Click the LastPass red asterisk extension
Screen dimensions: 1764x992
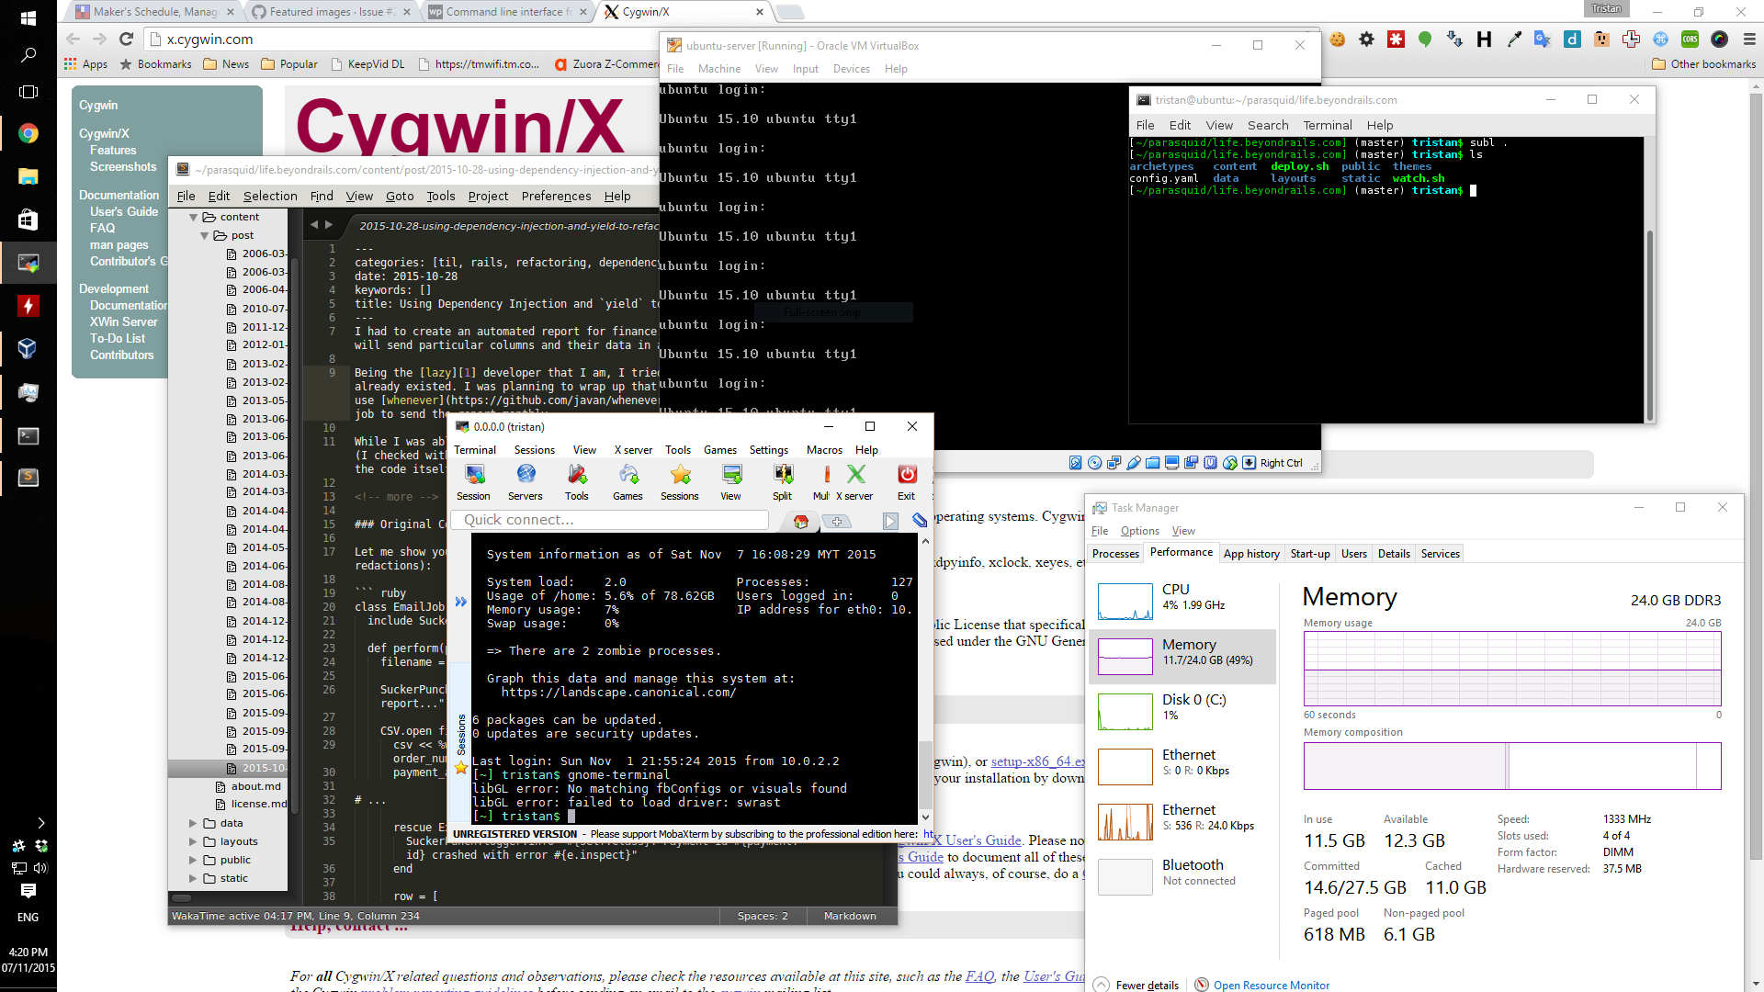coord(1396,39)
